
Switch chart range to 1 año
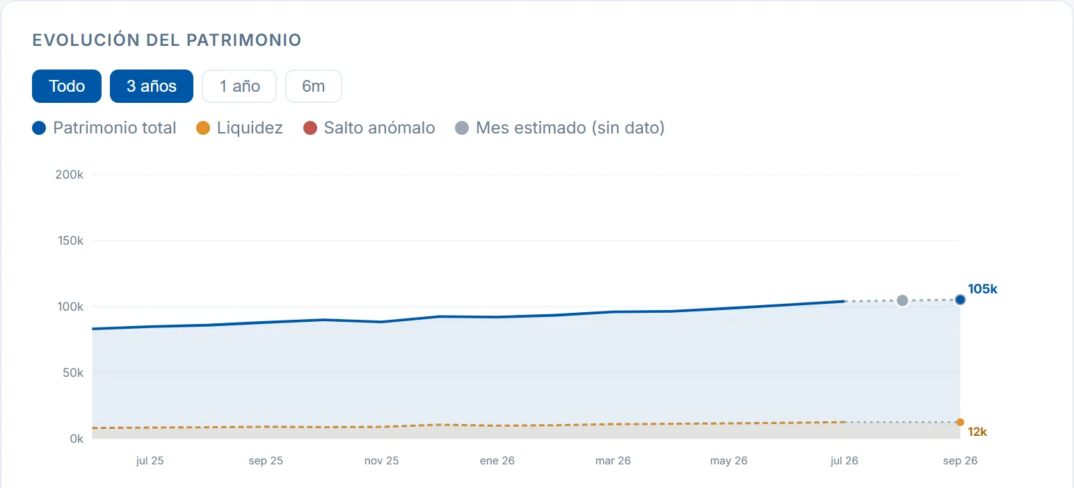tap(239, 86)
